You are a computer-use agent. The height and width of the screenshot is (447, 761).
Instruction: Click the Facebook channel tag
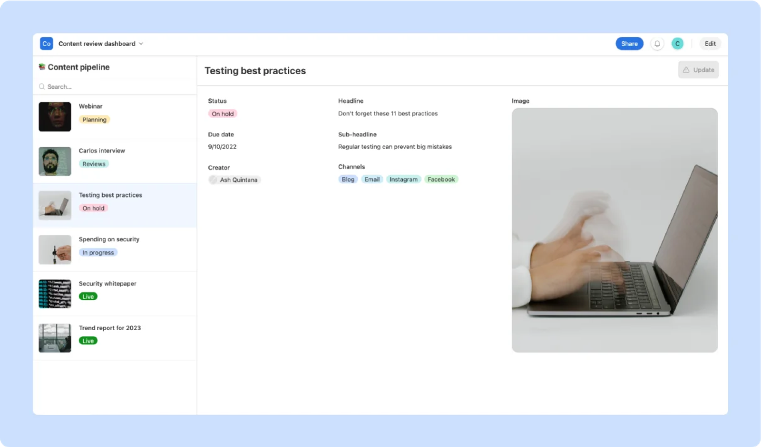(x=441, y=180)
